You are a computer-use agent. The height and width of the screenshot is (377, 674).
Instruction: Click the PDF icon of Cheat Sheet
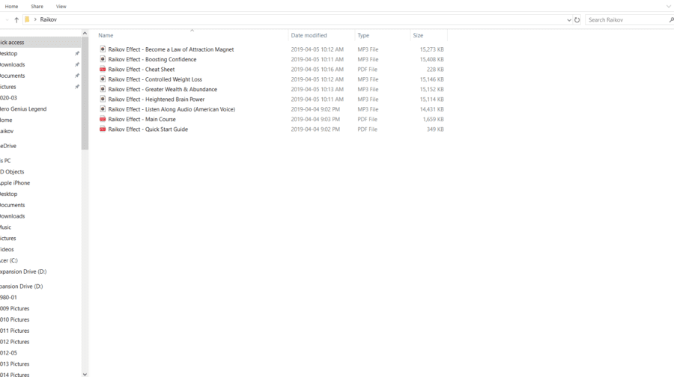pos(103,69)
